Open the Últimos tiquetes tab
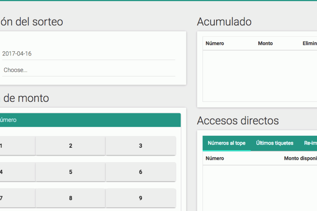 point(274,143)
